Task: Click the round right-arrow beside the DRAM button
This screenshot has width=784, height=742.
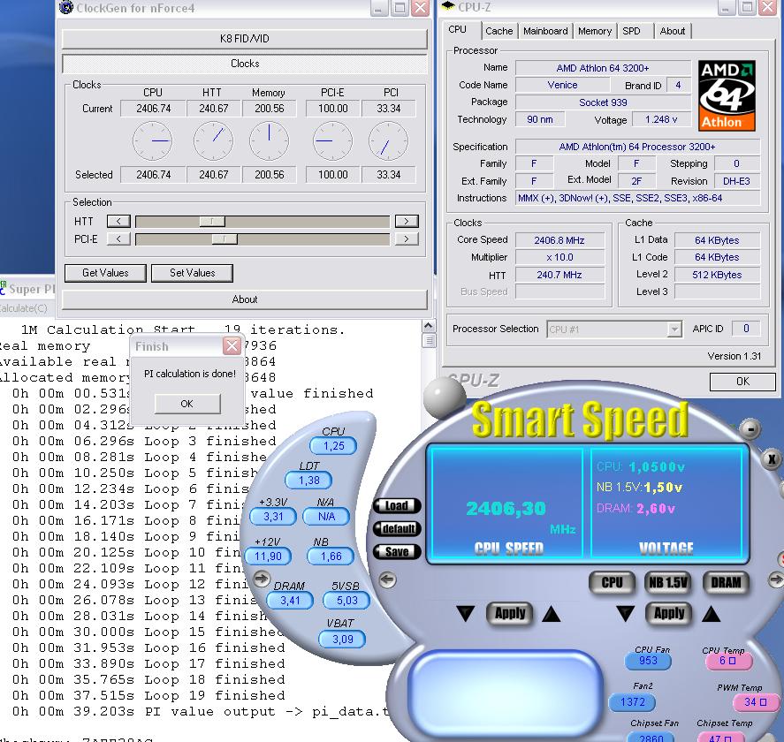Action: pyautogui.click(x=775, y=579)
